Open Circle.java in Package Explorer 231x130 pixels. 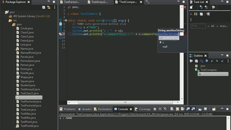(25, 28)
